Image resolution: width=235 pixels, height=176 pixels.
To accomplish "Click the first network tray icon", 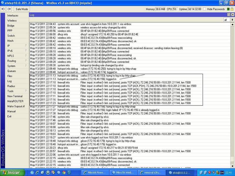I will 201,172.
